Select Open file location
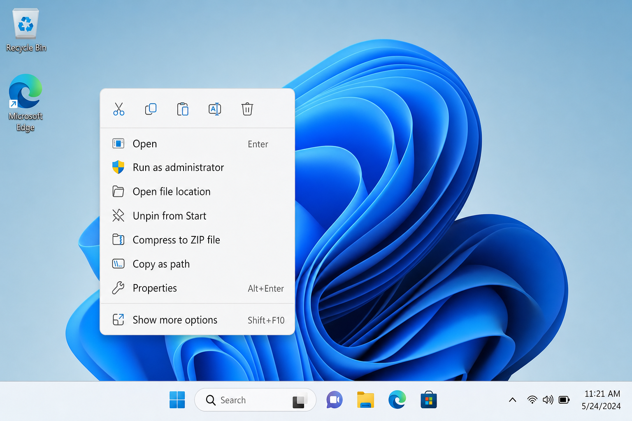 (x=197, y=192)
